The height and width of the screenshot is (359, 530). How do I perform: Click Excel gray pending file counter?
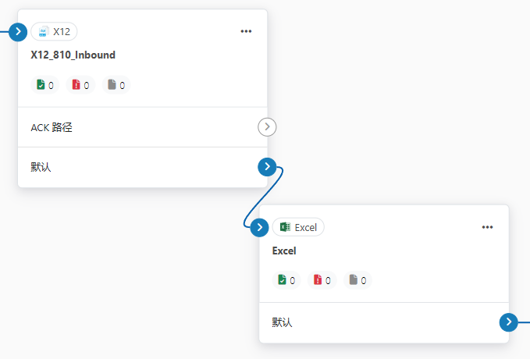pos(358,280)
